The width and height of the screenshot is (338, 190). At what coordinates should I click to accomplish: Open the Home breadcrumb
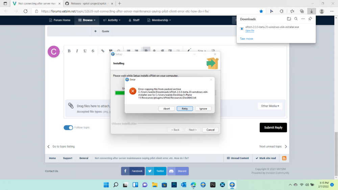52,158
